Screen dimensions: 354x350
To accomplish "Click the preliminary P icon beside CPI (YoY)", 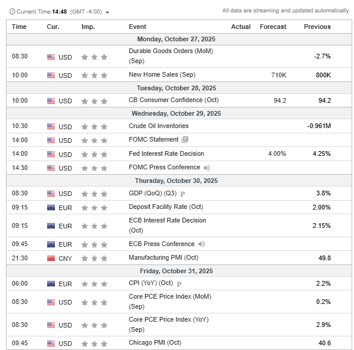I will pos(179,284).
